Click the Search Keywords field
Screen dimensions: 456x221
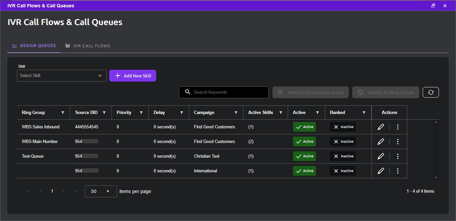click(224, 92)
